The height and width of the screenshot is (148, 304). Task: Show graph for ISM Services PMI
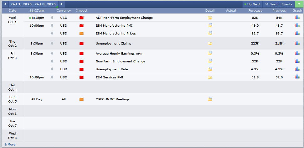(x=297, y=77)
